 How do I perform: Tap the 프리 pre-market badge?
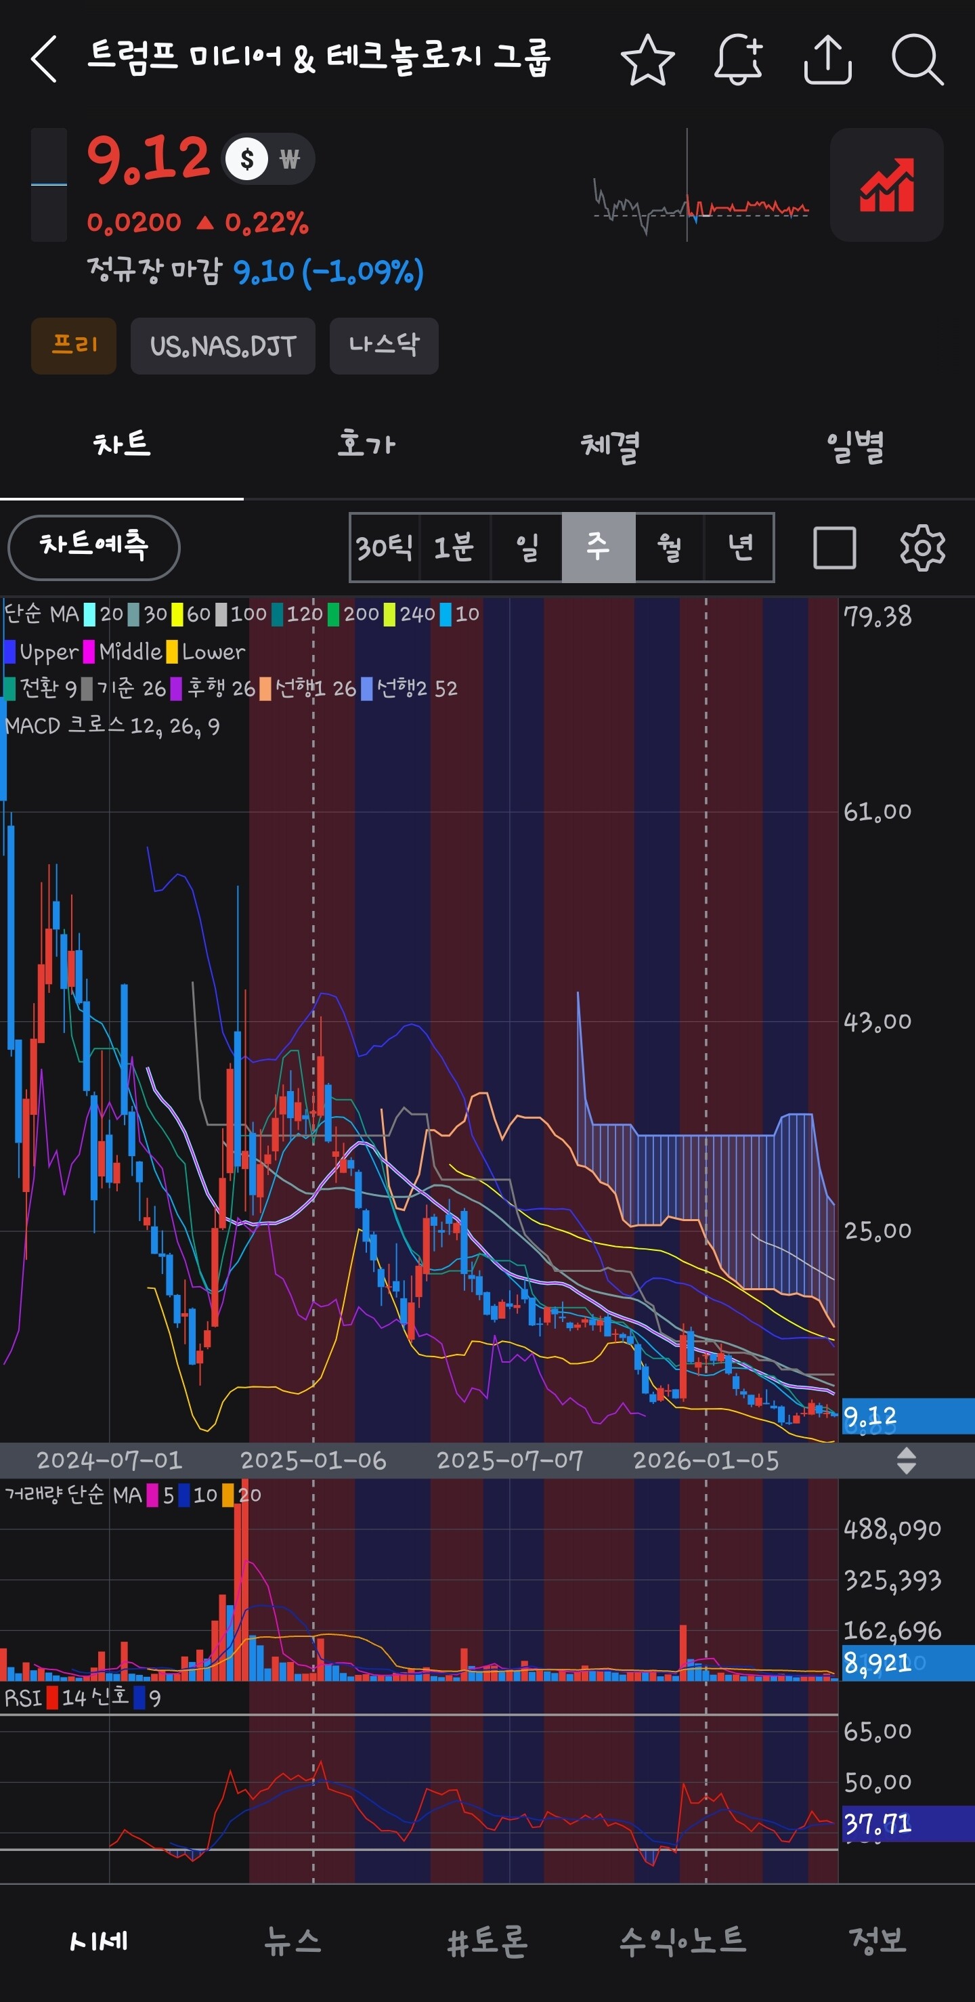pos(74,346)
